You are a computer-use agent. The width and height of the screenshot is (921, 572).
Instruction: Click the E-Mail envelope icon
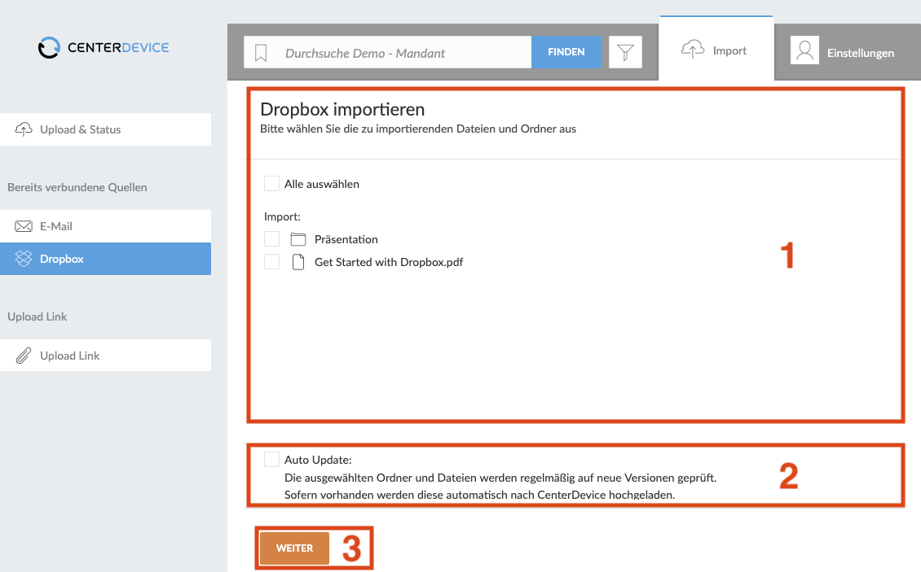[x=24, y=226]
